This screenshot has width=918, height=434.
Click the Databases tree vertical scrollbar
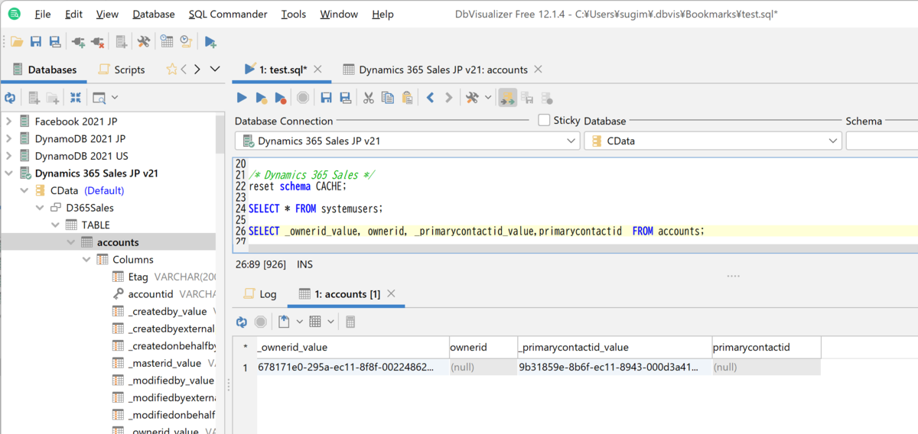[220, 134]
